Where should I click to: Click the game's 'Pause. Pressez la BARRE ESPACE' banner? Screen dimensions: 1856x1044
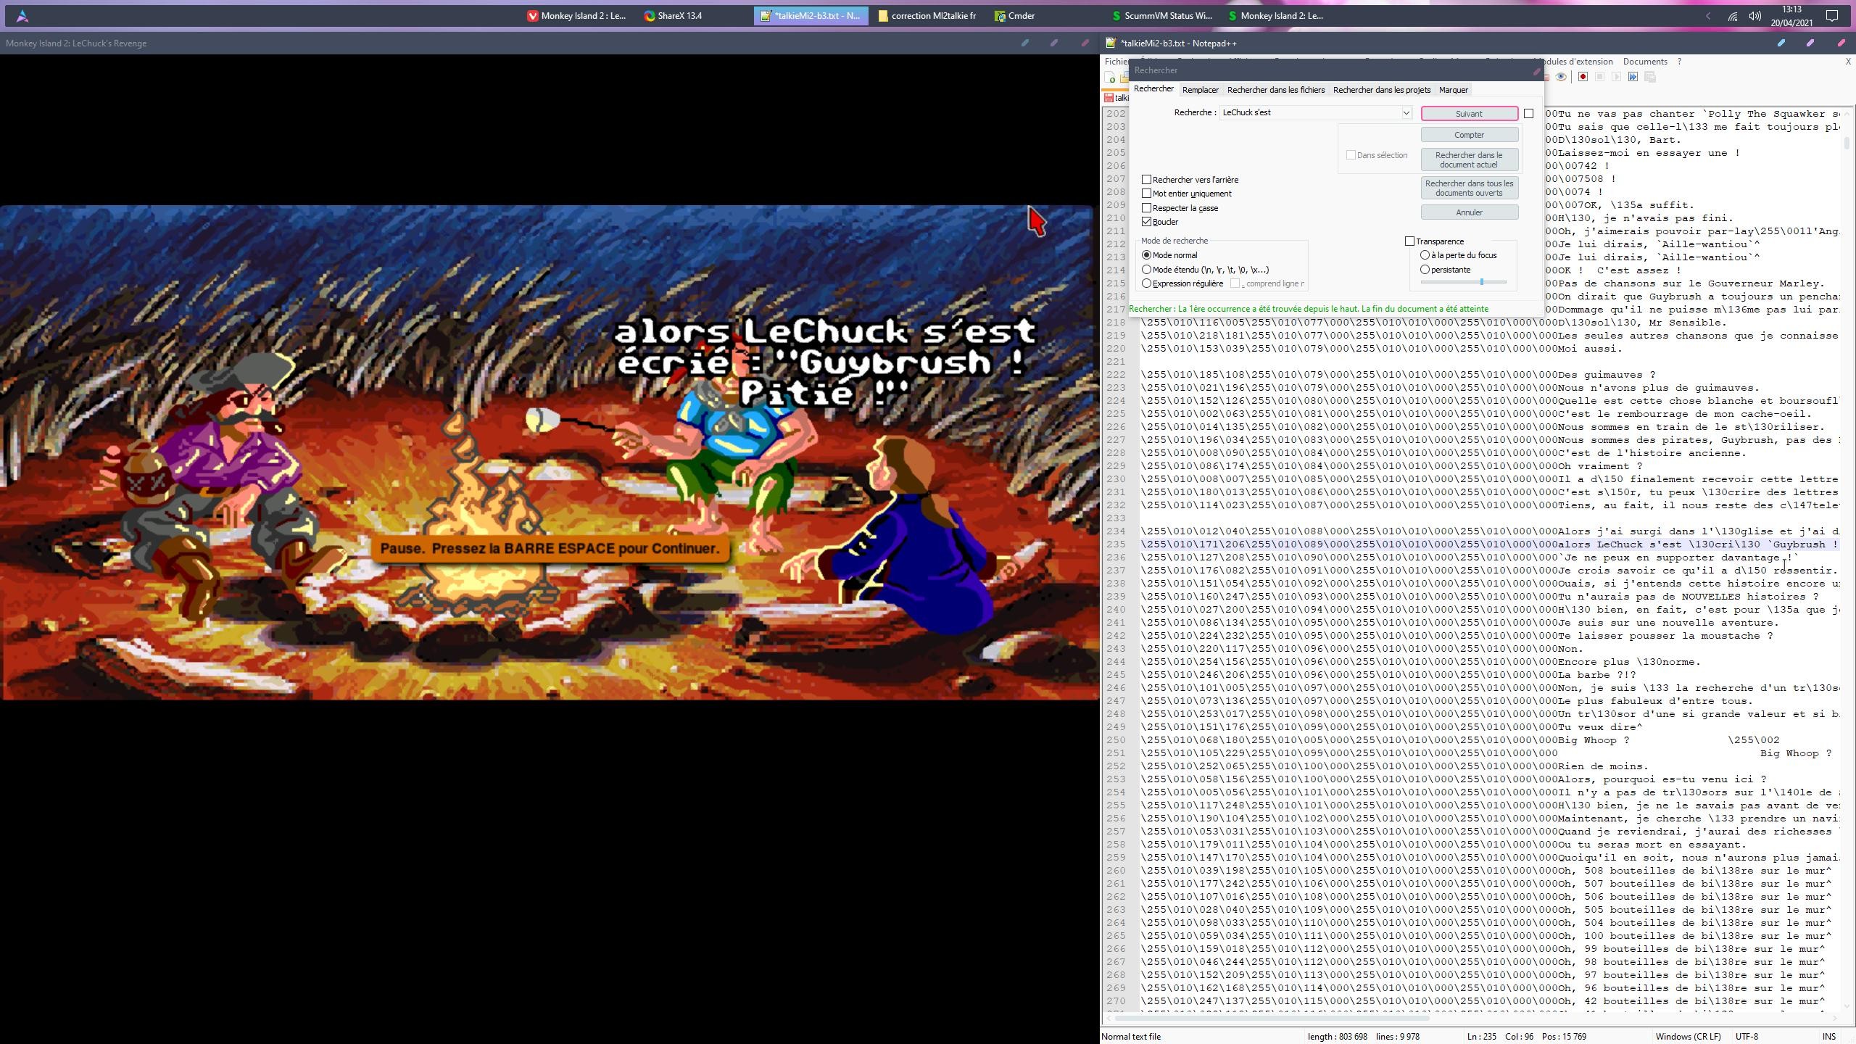click(x=550, y=549)
